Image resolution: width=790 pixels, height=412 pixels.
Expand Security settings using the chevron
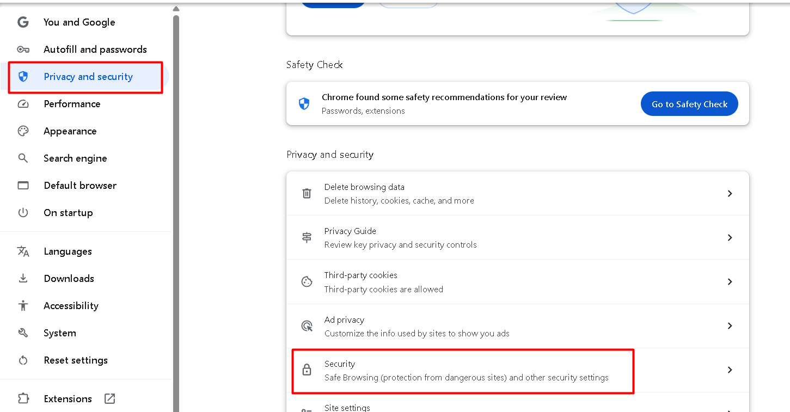730,370
